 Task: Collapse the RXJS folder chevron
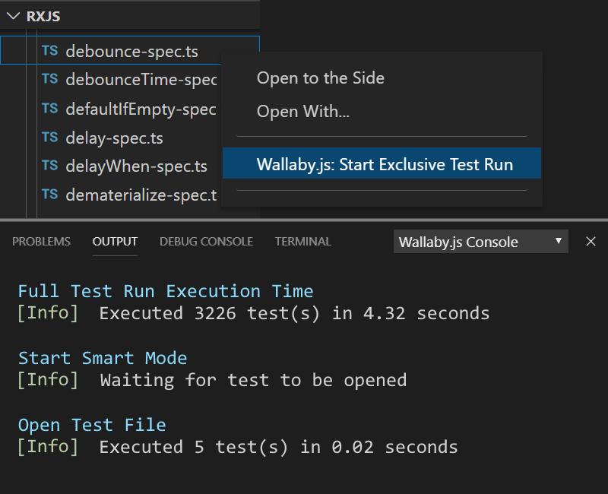[x=13, y=16]
